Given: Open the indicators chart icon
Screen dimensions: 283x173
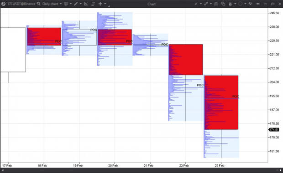Looking at the screenshot, I should (x=86, y=4).
